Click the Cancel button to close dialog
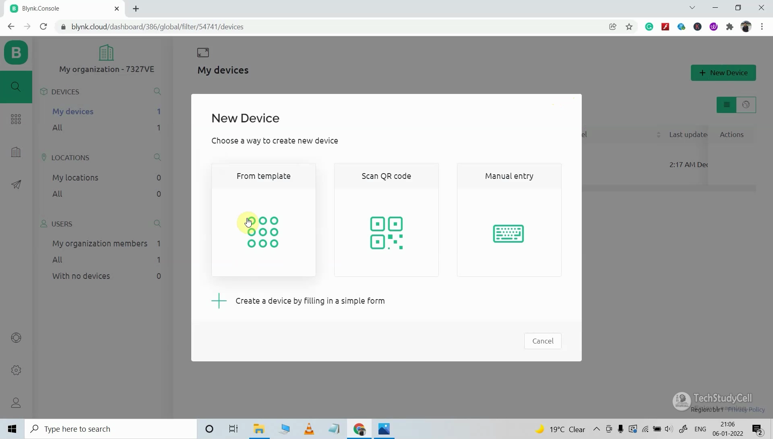This screenshot has width=773, height=439. click(543, 341)
